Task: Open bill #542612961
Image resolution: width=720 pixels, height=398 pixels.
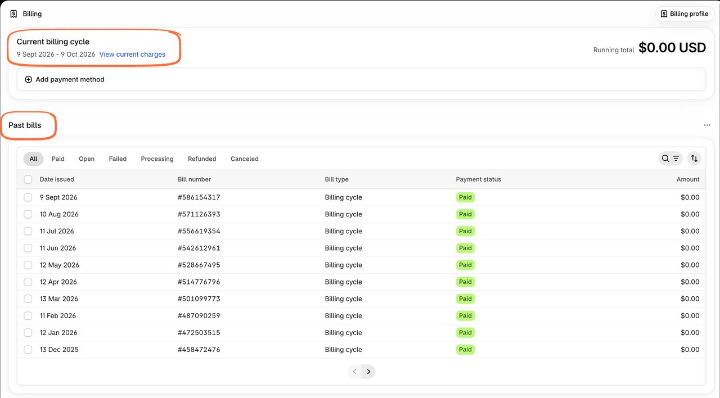Action: (x=199, y=248)
